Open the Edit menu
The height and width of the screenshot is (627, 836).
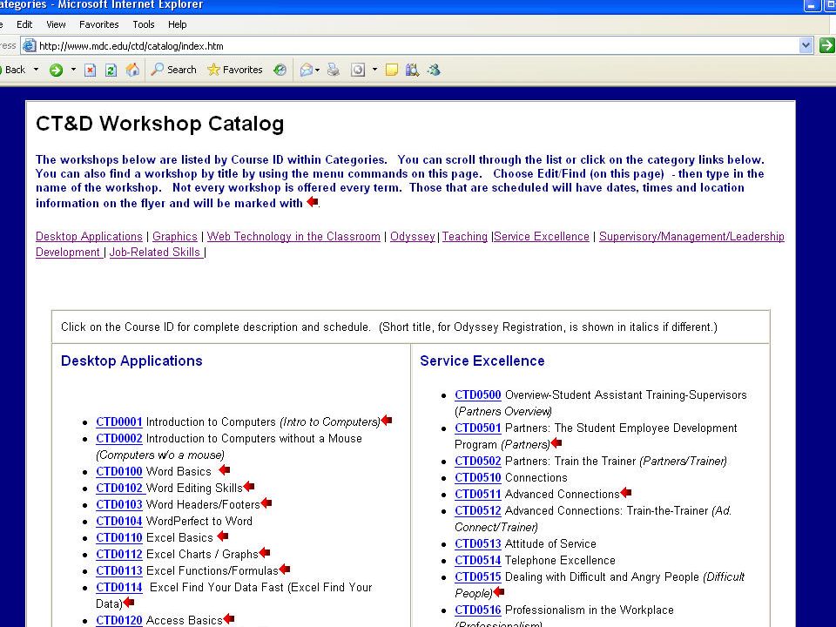pyautogui.click(x=24, y=24)
